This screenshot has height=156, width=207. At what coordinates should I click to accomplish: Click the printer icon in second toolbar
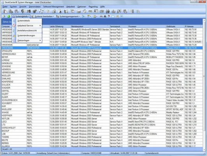tap(101, 16)
